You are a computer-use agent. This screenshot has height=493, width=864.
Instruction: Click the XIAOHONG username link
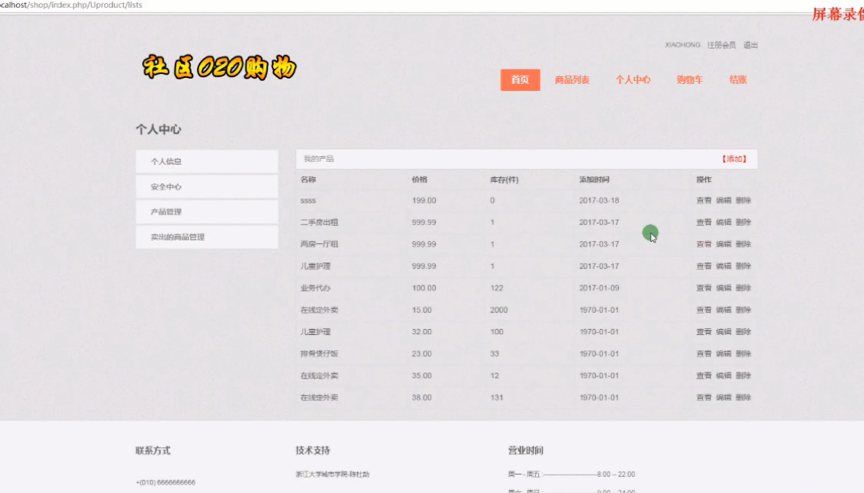pos(682,45)
